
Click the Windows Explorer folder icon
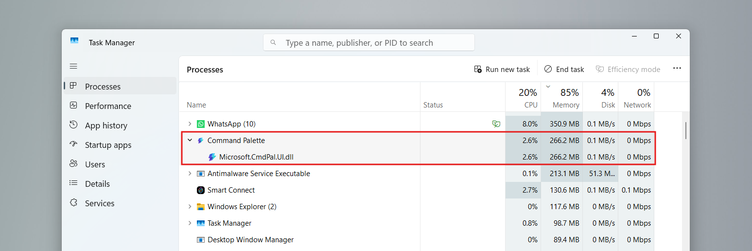click(x=201, y=207)
